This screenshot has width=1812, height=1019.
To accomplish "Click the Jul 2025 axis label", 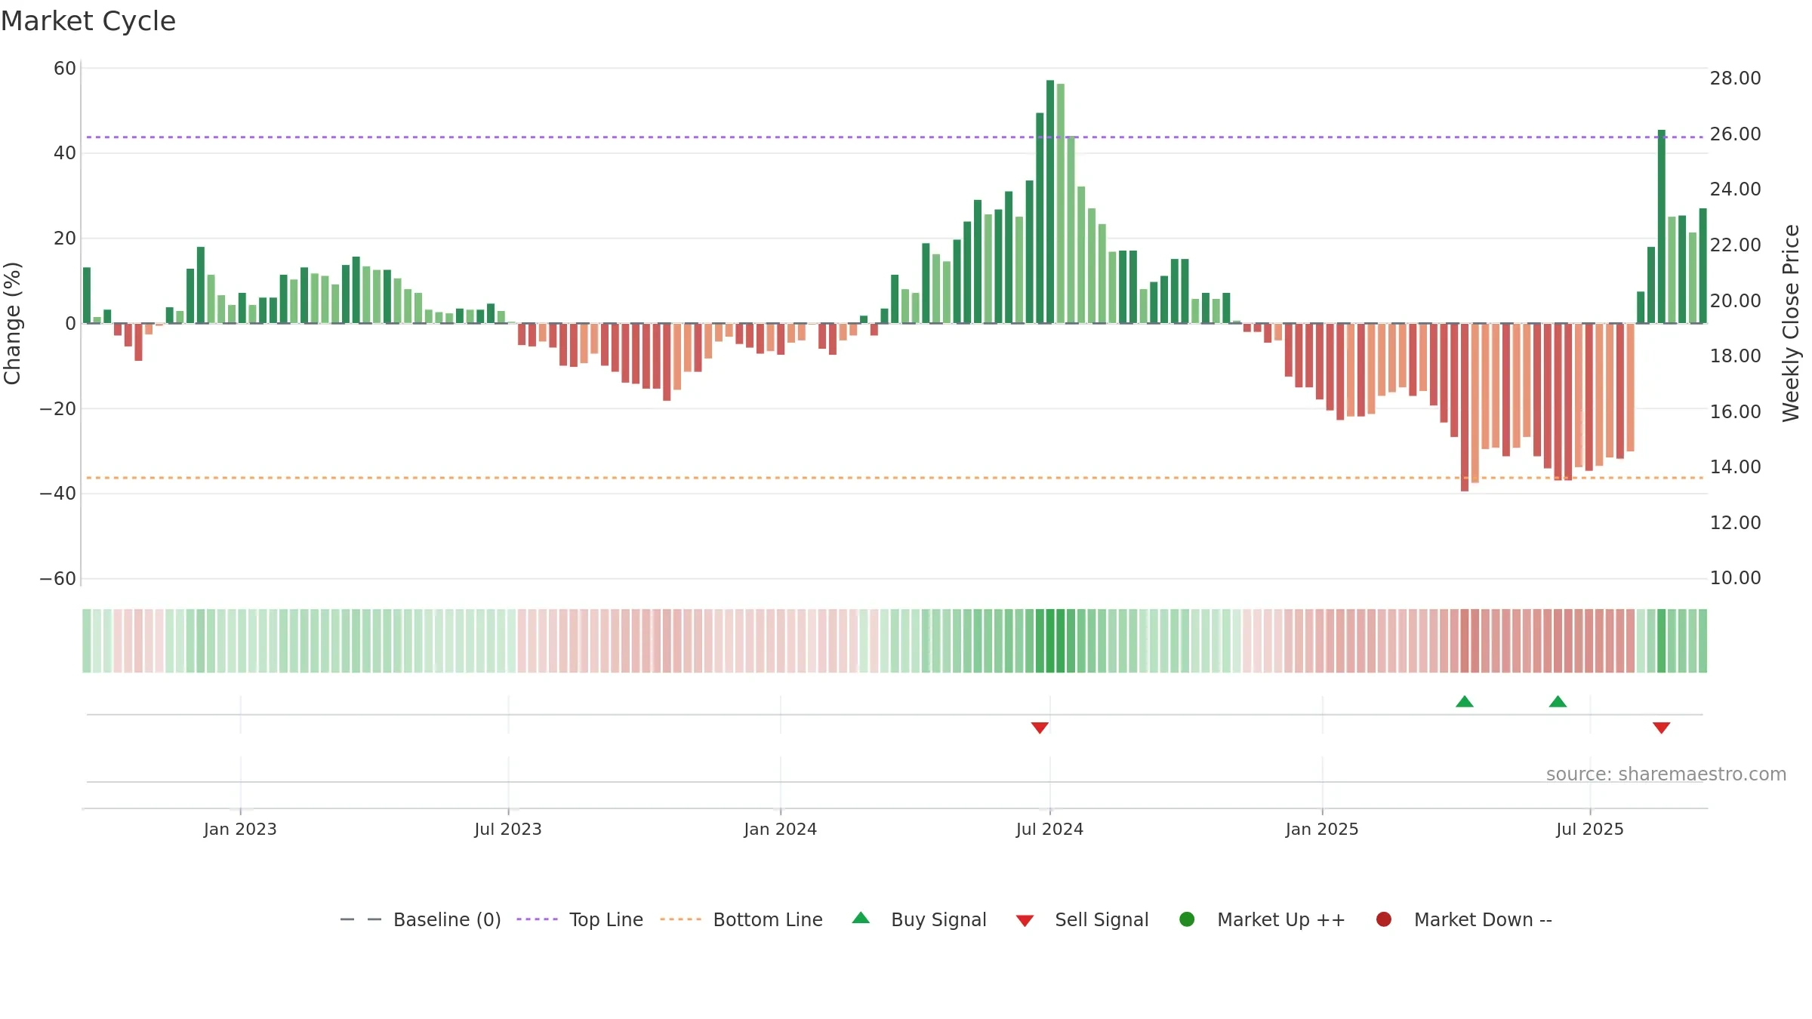I will point(1590,829).
